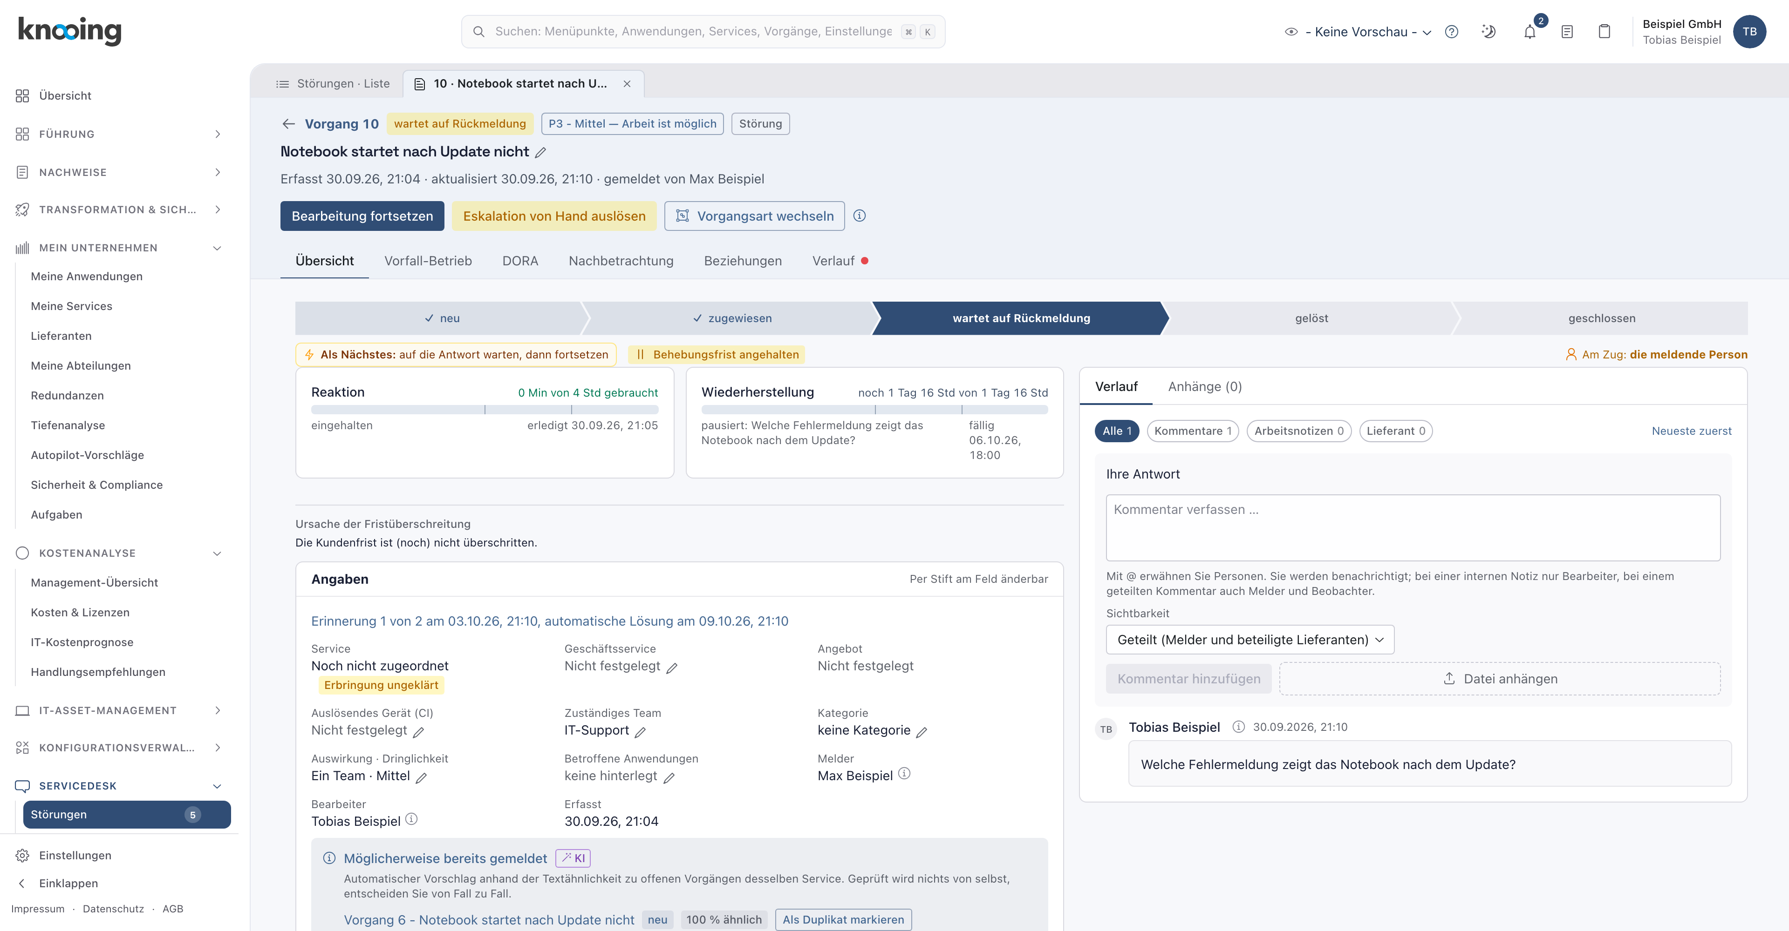Click into Kommentar verfassen text area
The height and width of the screenshot is (931, 1789).
[1413, 528]
